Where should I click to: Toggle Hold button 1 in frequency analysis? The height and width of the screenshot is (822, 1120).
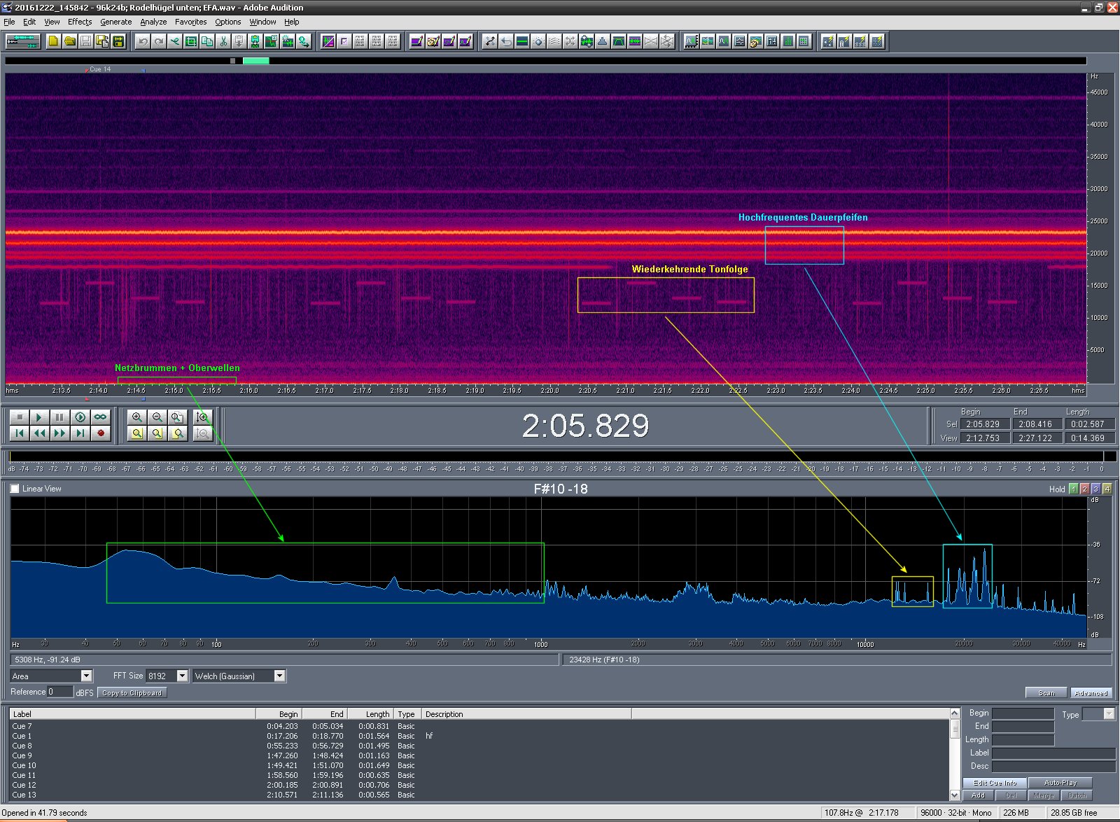click(1073, 489)
